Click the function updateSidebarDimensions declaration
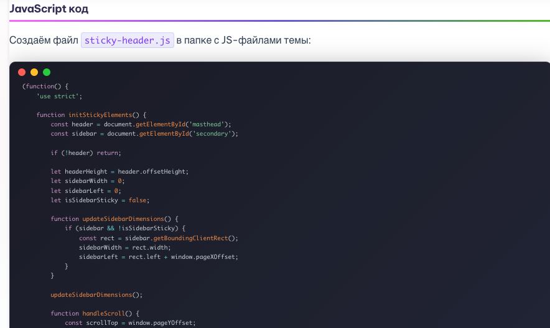The height and width of the screenshot is (328, 550). coord(114,219)
